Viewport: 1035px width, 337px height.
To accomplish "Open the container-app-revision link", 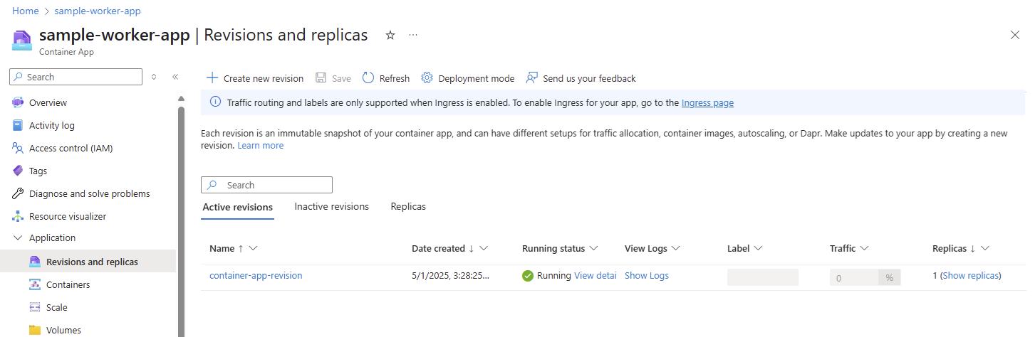I will (256, 276).
